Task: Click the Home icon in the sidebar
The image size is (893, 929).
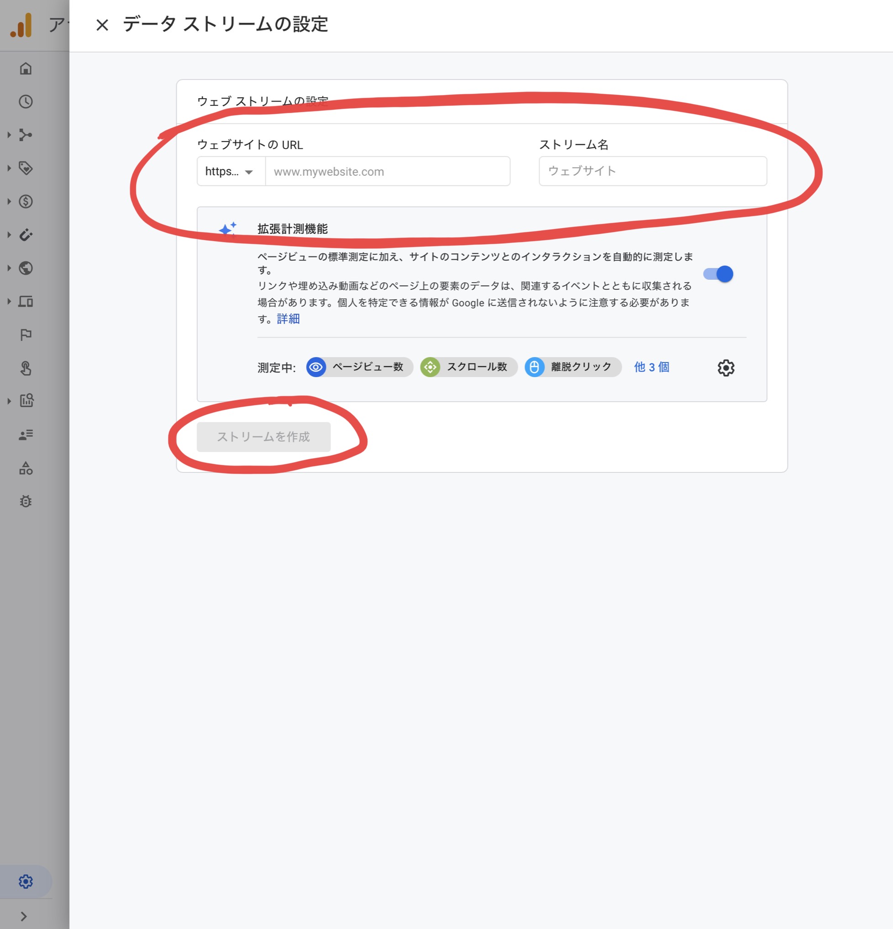Action: click(x=26, y=69)
